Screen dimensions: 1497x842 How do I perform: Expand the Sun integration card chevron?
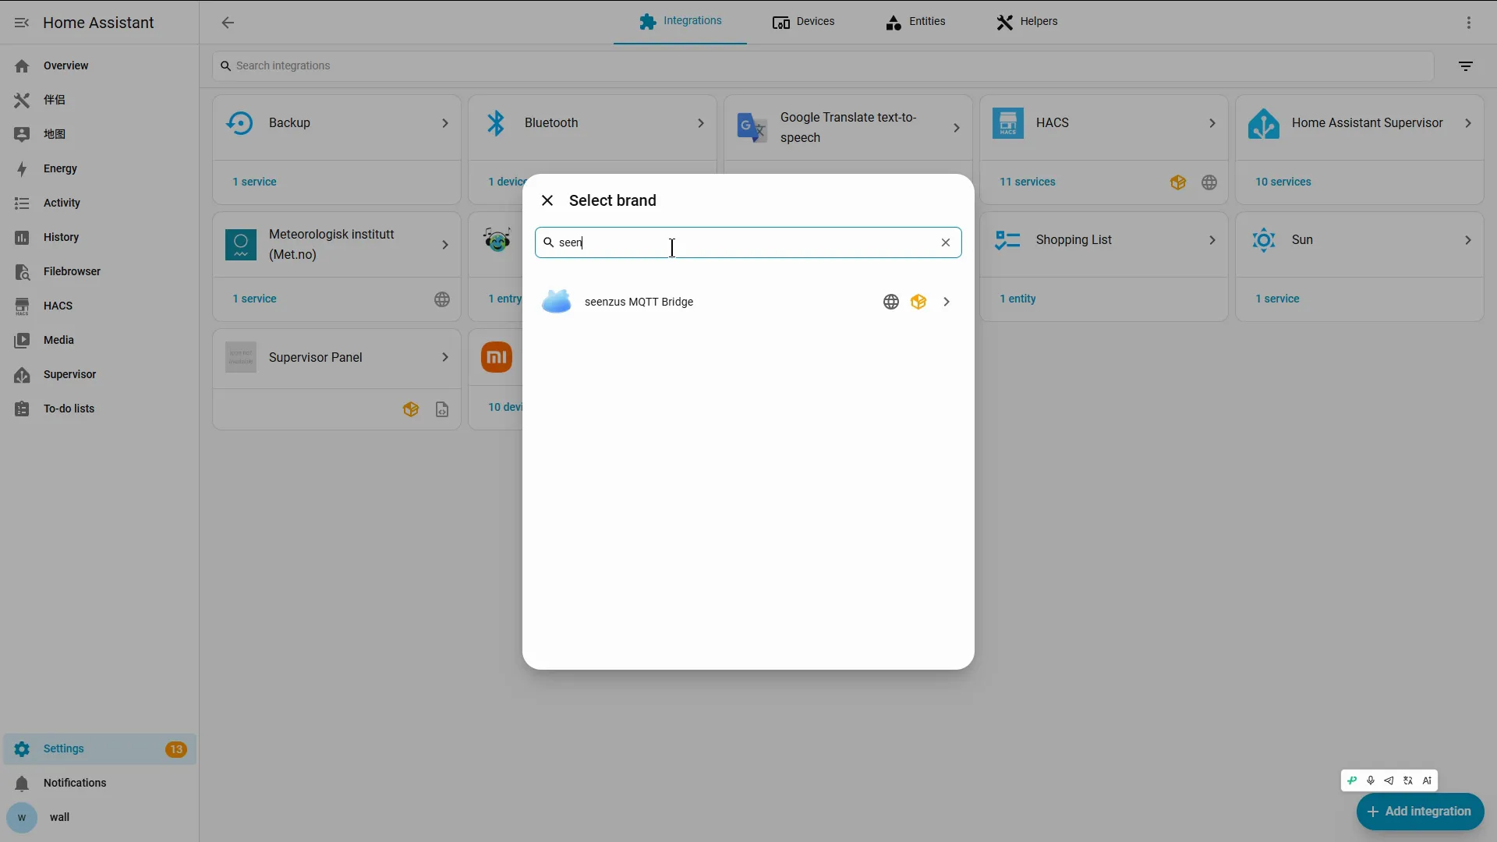[1468, 240]
